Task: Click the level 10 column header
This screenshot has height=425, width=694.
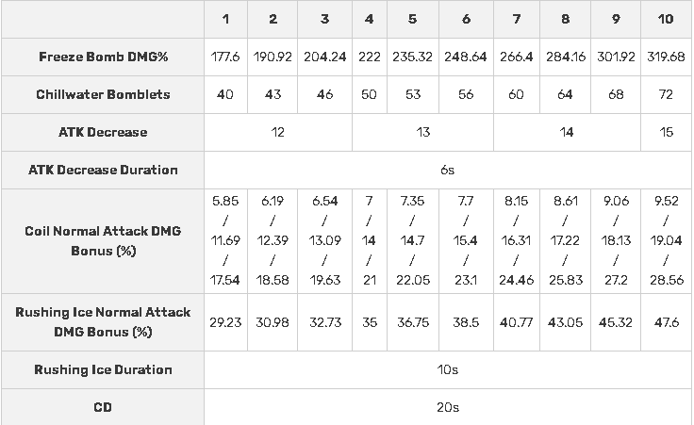Action: 667,19
